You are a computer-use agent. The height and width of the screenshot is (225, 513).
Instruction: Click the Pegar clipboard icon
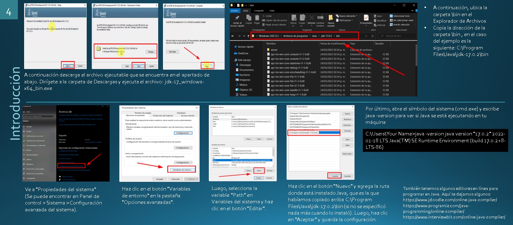click(x=257, y=18)
